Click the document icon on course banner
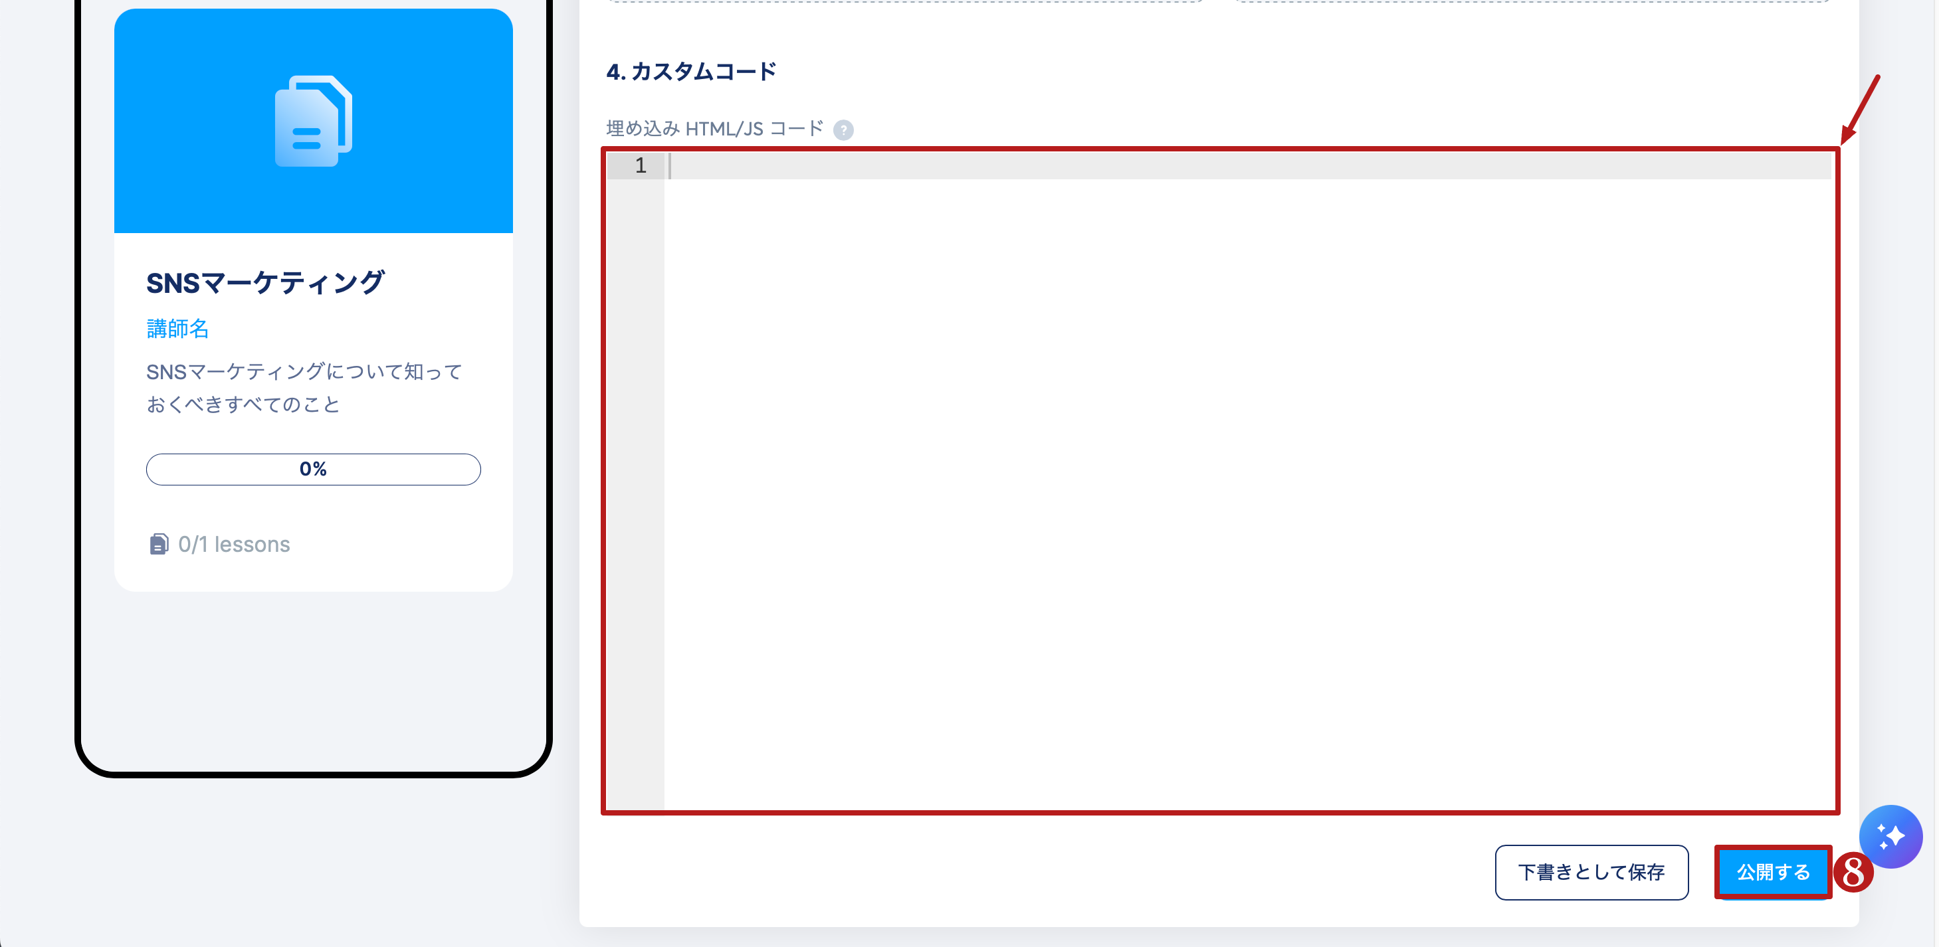Image resolution: width=1939 pixels, height=947 pixels. (x=313, y=120)
